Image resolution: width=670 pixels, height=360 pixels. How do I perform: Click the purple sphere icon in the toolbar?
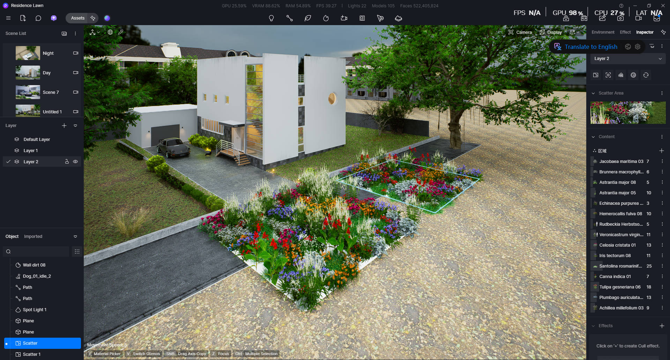point(107,18)
